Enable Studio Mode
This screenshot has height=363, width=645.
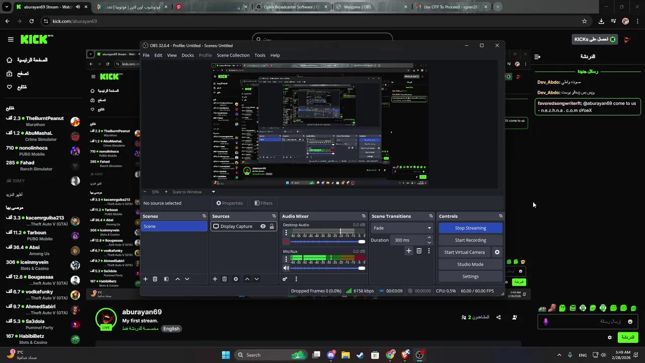(470, 264)
